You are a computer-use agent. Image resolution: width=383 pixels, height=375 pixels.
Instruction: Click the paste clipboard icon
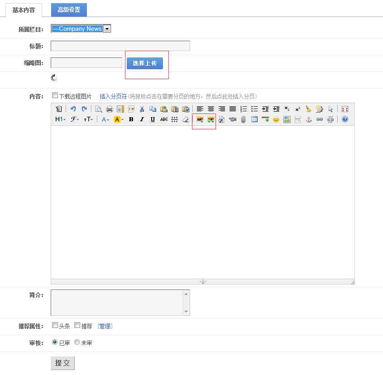pyautogui.click(x=163, y=109)
